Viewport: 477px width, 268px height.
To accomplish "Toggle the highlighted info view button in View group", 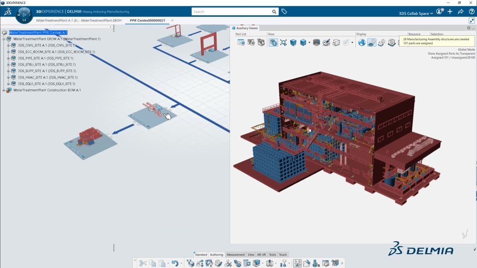I will pos(273,43).
